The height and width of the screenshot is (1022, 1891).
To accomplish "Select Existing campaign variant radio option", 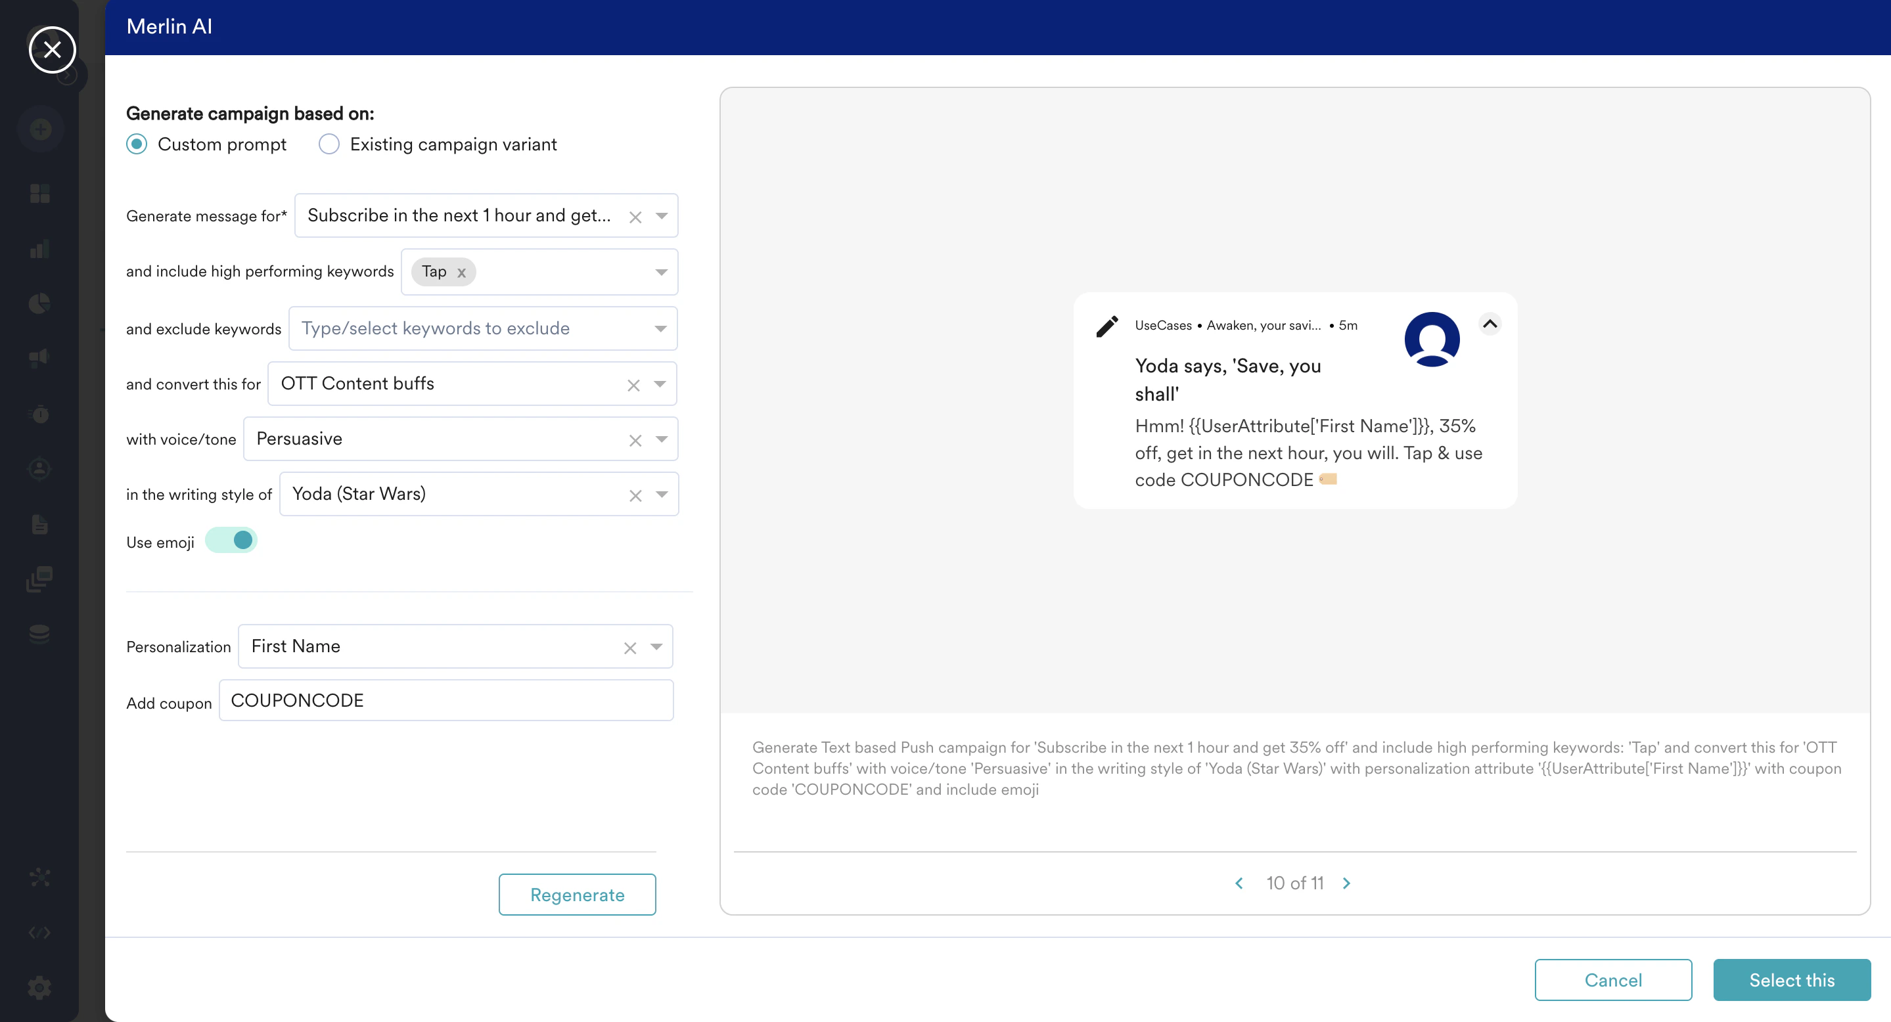I will coord(329,144).
